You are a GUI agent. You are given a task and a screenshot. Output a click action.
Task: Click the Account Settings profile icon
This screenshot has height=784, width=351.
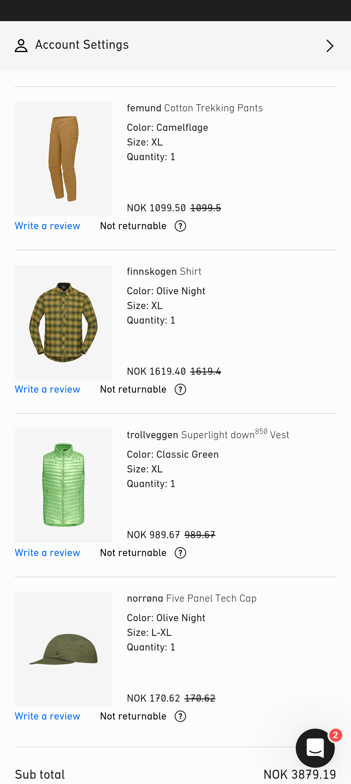(x=21, y=46)
